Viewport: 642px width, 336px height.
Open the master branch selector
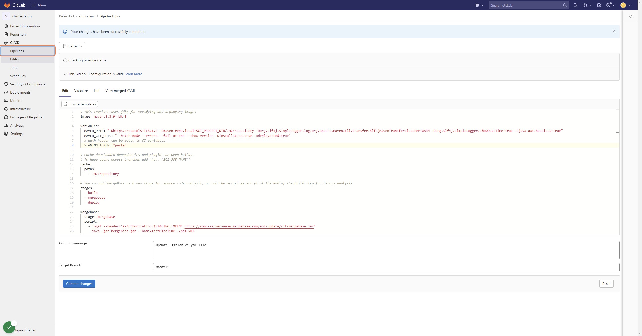coord(72,46)
